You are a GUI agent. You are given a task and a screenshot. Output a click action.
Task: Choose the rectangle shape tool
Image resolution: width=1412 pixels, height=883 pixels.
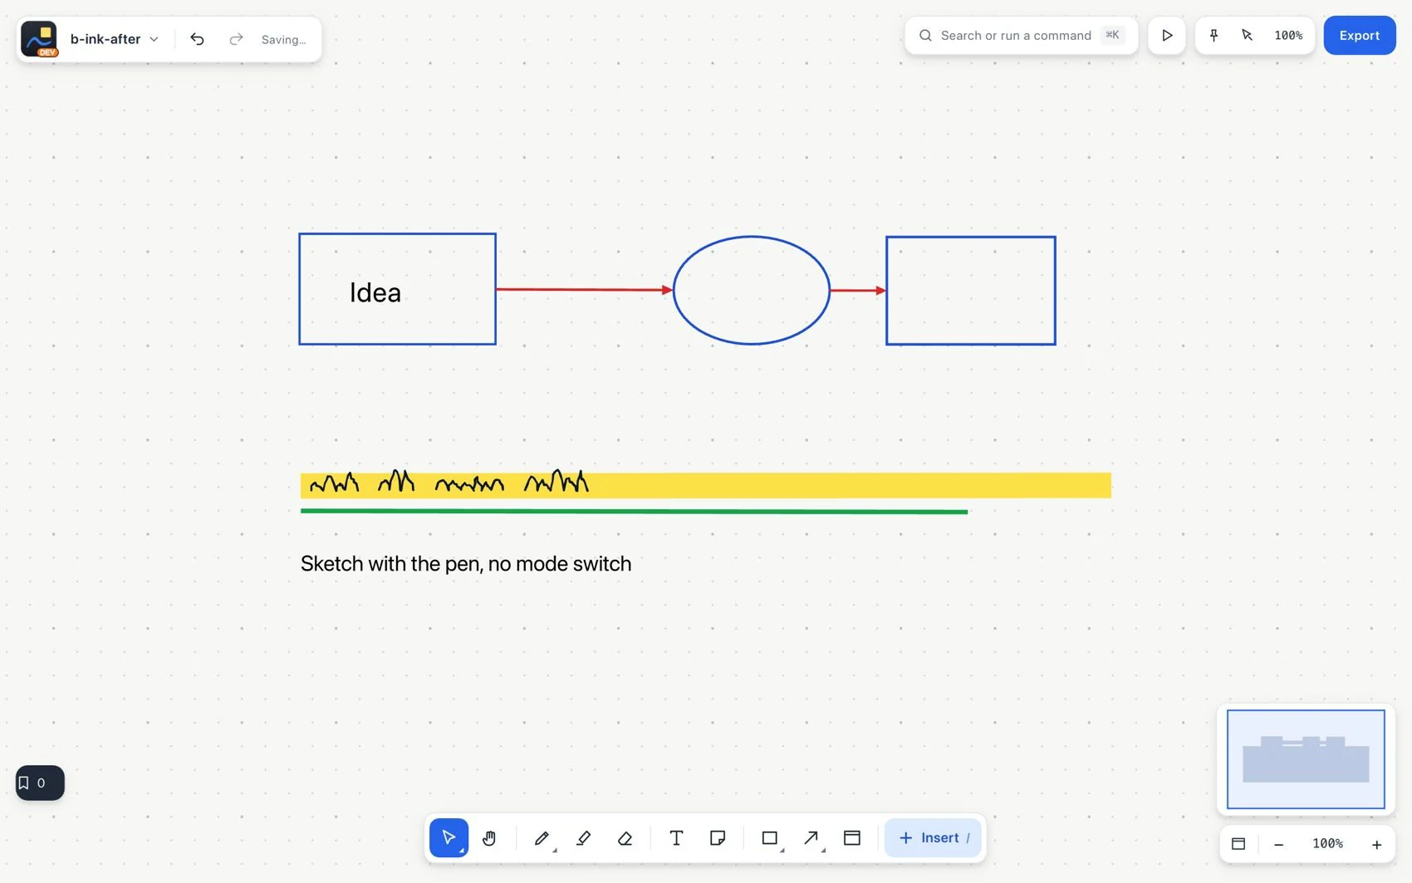pos(770,837)
